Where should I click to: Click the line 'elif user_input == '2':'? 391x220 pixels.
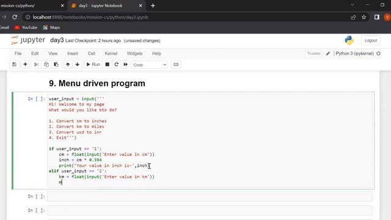[x=78, y=171]
